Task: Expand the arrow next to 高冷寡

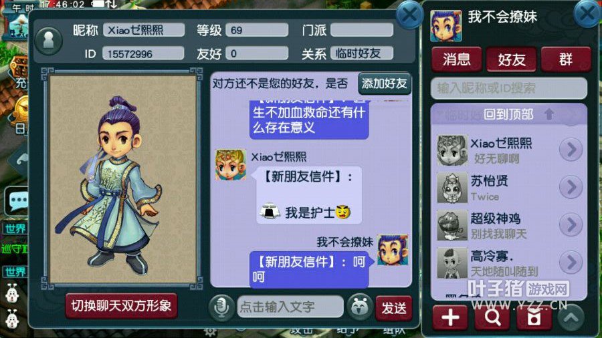Action: (x=571, y=262)
